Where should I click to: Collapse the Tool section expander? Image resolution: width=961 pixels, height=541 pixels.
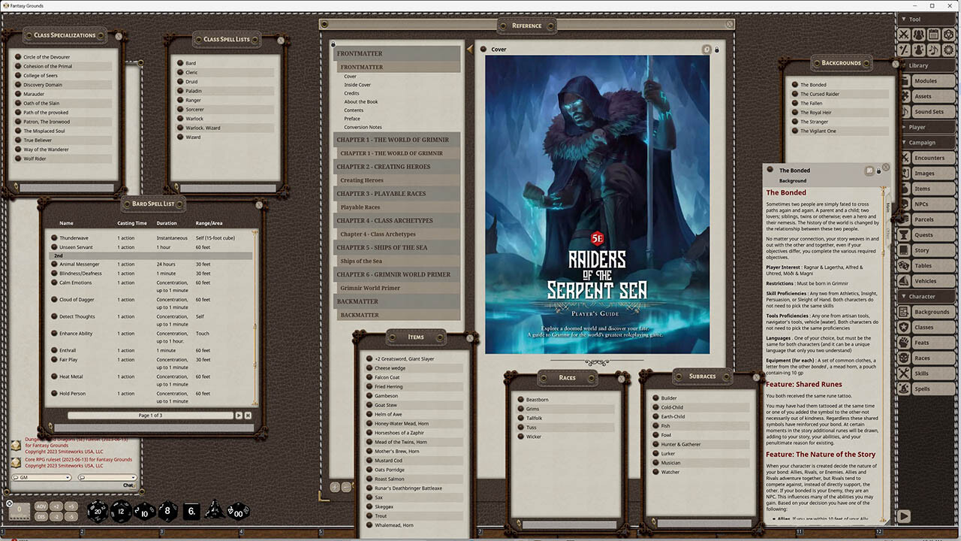(903, 19)
